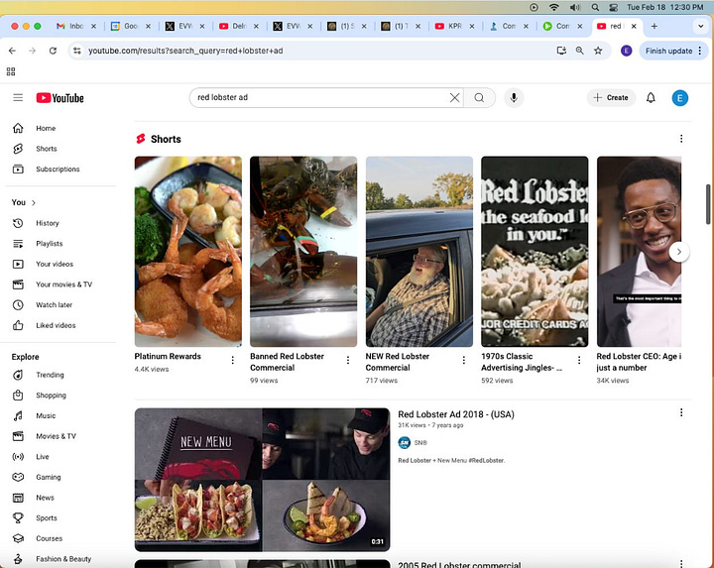Open the YouTube hamburger guide menu
Screen dimensions: 714x568
coord(18,97)
